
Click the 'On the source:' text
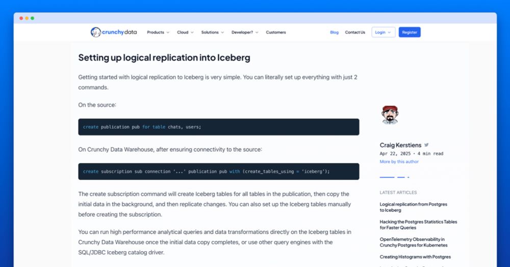(97, 105)
